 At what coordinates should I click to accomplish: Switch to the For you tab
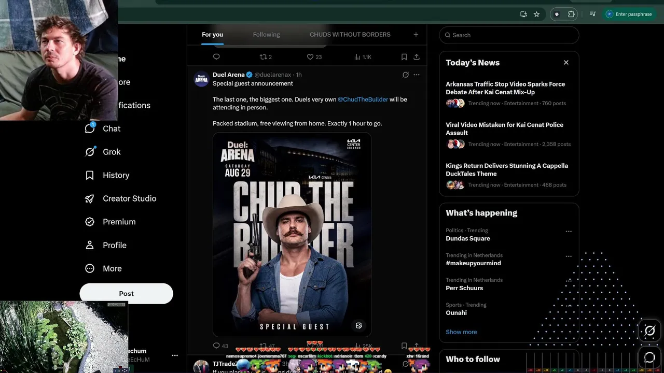212,35
